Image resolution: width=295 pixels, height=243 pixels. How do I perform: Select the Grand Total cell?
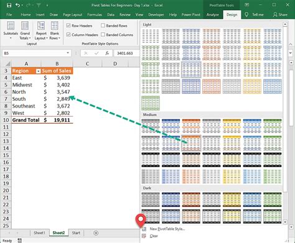click(x=26, y=120)
